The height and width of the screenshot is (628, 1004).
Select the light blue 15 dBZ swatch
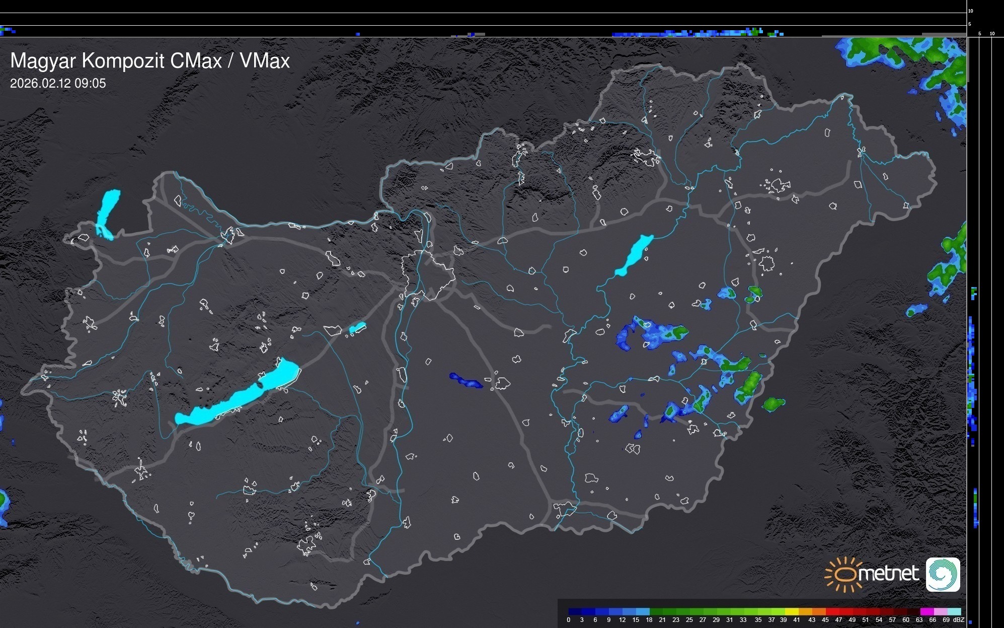643,611
